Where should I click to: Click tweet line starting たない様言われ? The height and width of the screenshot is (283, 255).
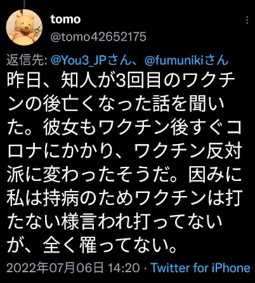tap(115, 222)
